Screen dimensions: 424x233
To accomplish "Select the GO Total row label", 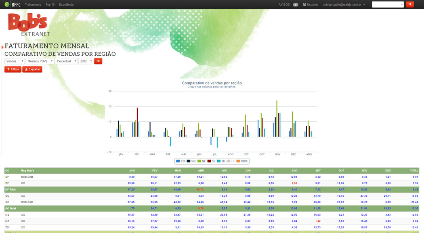I will [10, 208].
